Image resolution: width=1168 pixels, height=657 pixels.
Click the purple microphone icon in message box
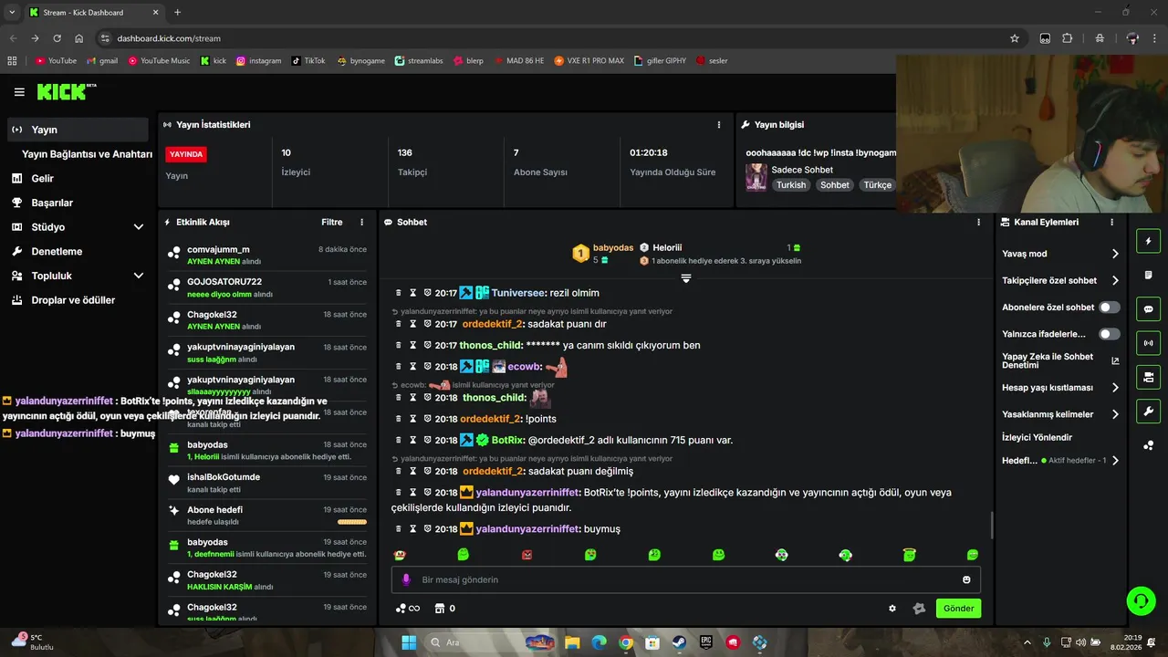(406, 579)
